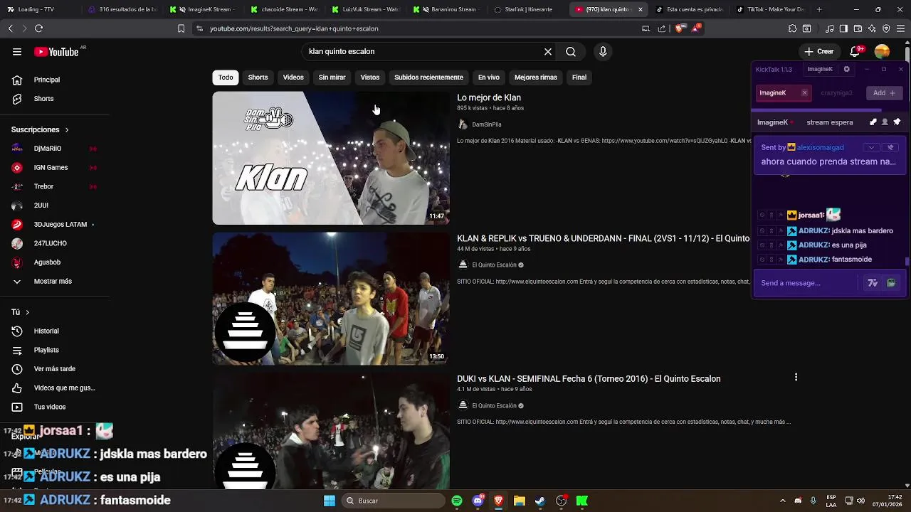Toggle the browser sidebar panel icon
Viewport: 911px width, 512px height.
pos(843,28)
